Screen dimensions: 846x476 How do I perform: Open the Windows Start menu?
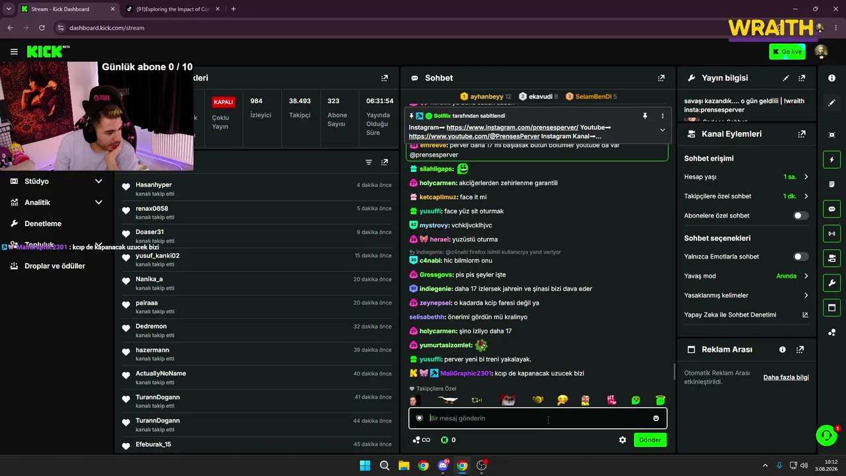(x=365, y=465)
